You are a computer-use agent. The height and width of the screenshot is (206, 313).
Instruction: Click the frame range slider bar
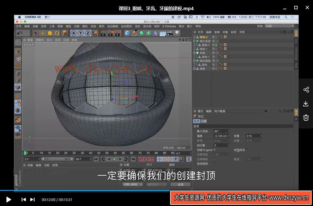click(x=58, y=159)
